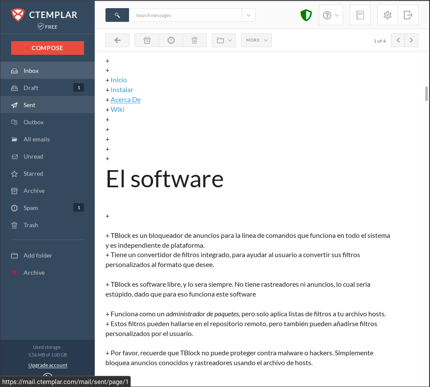The image size is (430, 387).
Task: Mark this message as spam
Action: (171, 40)
